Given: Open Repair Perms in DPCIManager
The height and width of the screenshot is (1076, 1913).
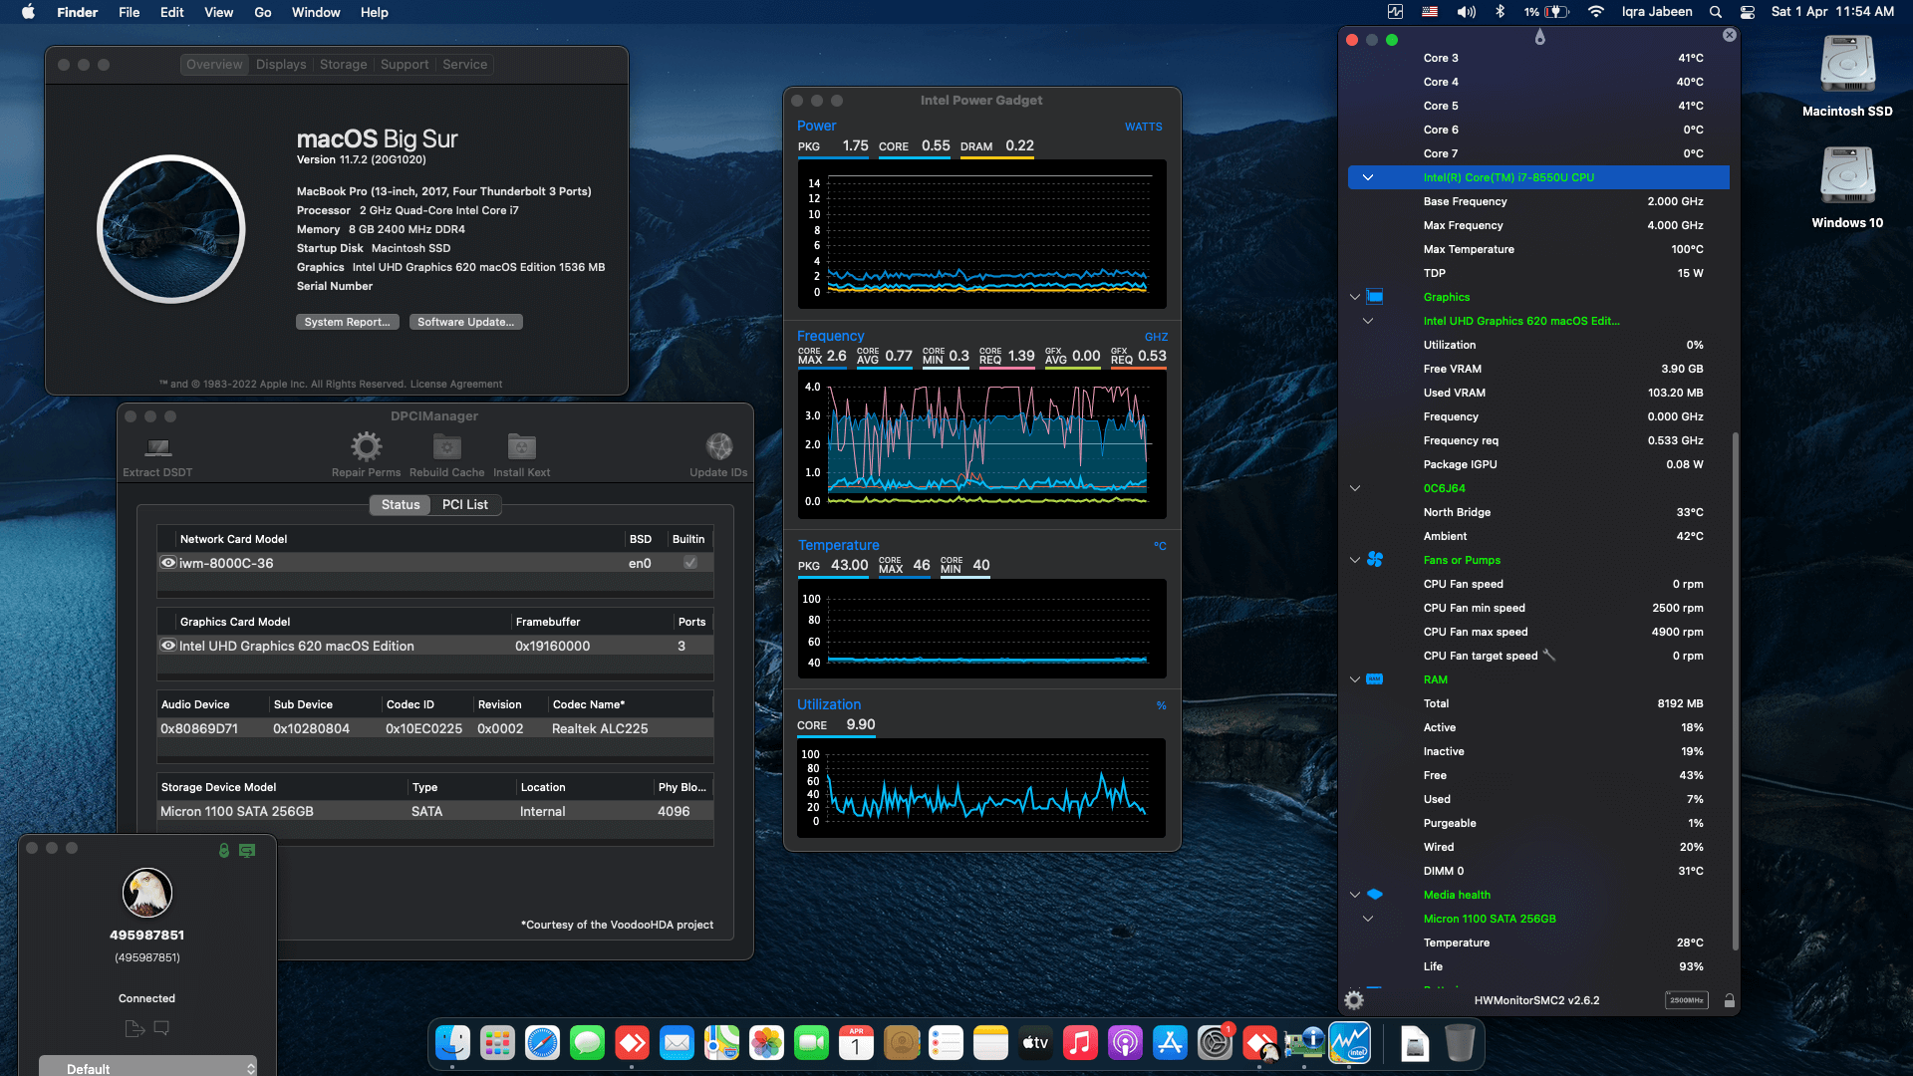Looking at the screenshot, I should click(x=366, y=448).
